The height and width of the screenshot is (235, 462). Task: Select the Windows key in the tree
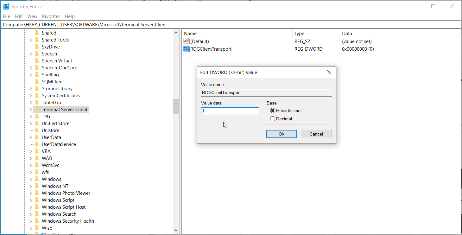coord(51,179)
